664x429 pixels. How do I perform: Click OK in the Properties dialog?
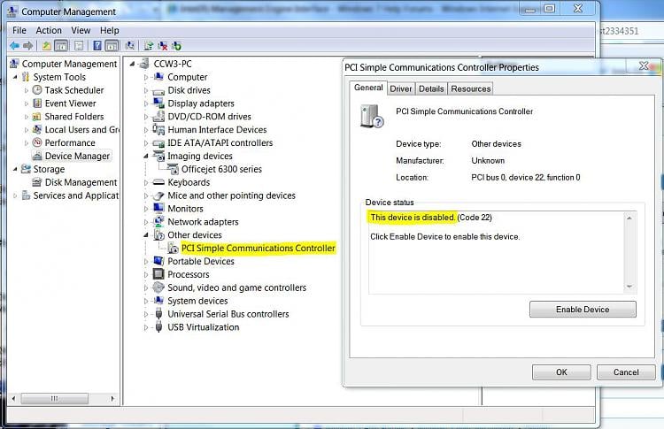(561, 372)
